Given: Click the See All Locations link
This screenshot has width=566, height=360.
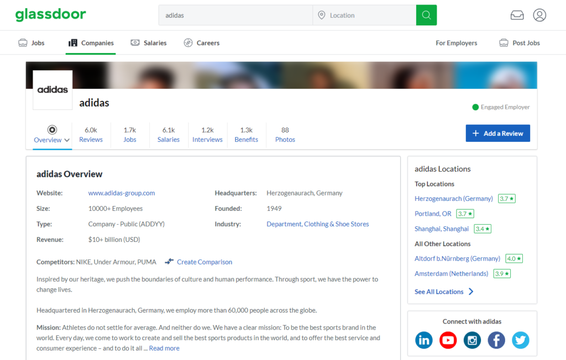Looking at the screenshot, I should click(x=439, y=292).
